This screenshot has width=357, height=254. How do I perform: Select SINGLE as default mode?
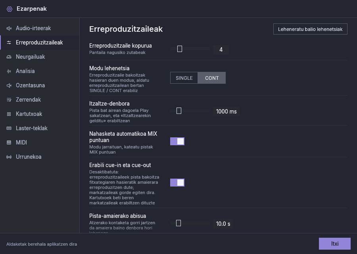184,78
